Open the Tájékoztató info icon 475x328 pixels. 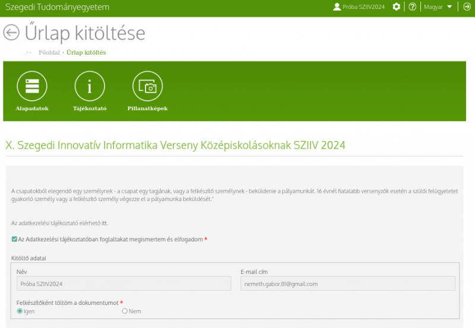(x=89, y=87)
